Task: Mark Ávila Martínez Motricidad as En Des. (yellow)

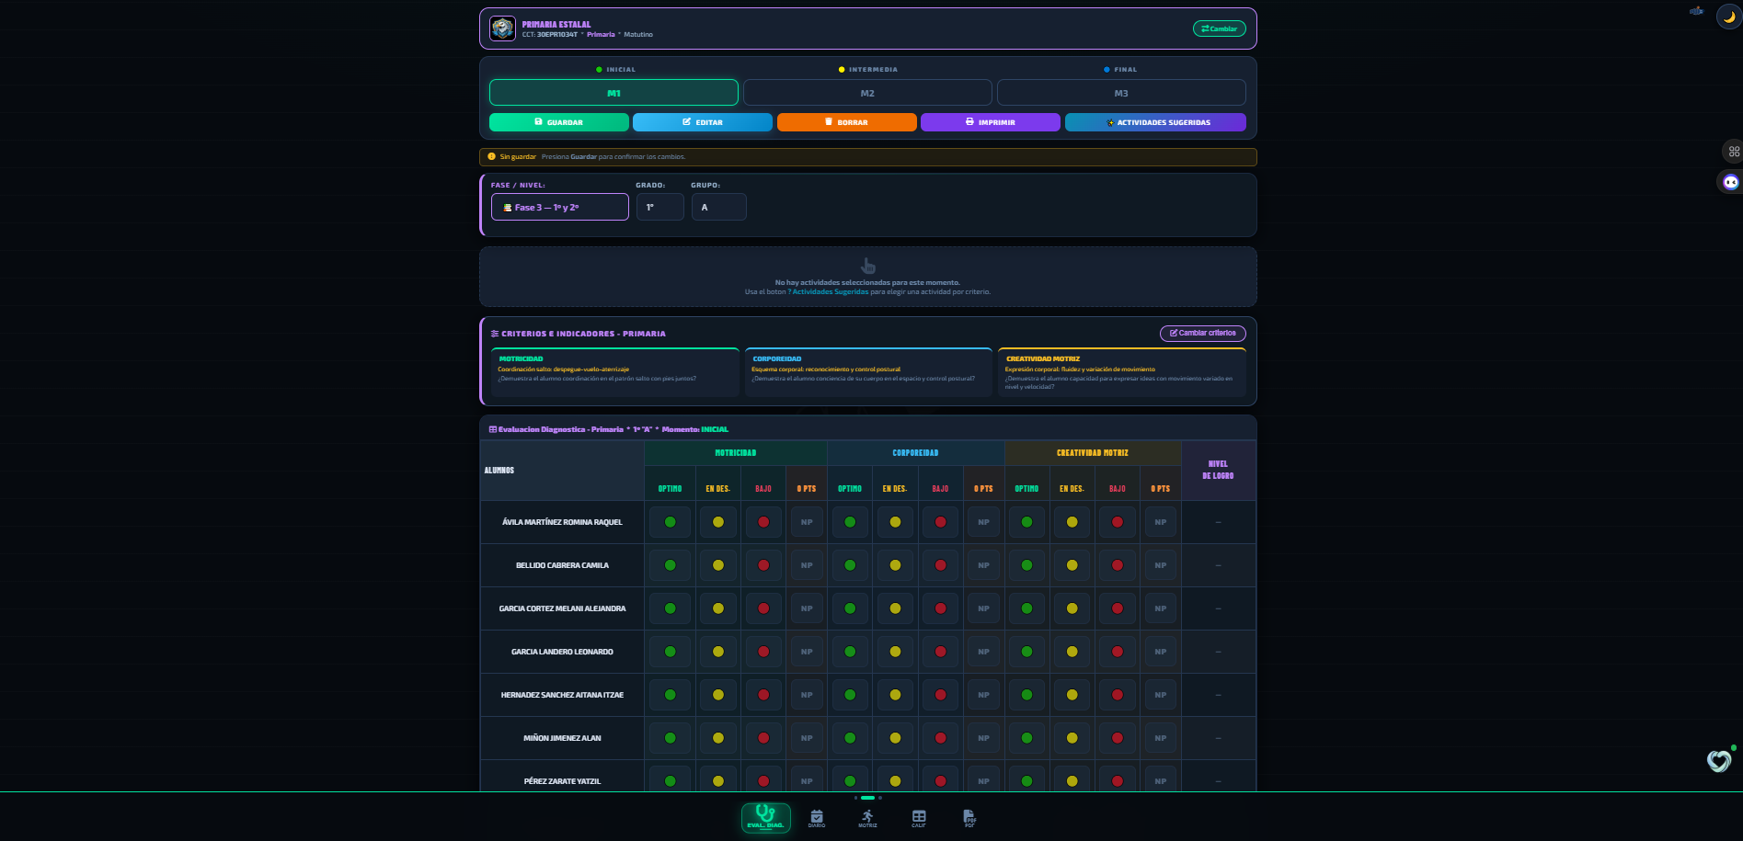Action: pyautogui.click(x=717, y=522)
